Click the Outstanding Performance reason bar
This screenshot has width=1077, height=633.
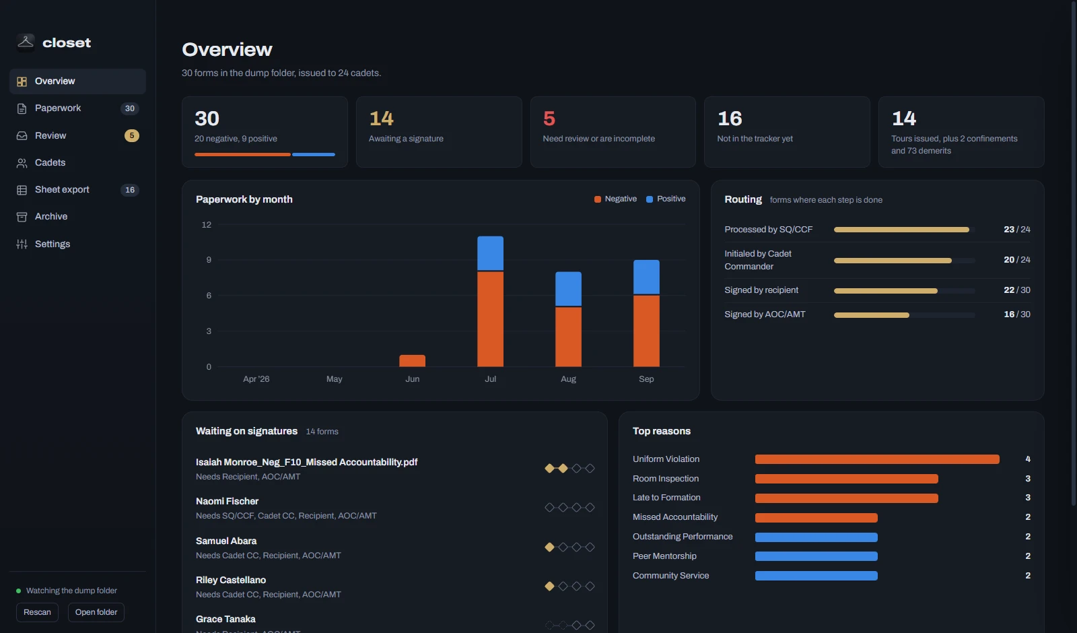817,537
